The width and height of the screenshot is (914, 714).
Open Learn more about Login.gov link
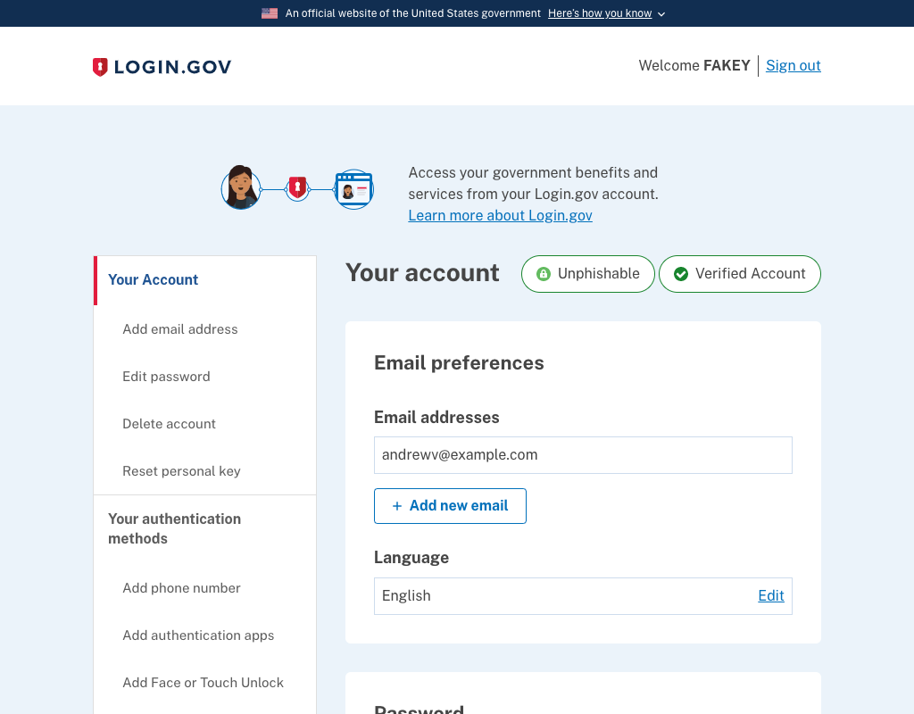pyautogui.click(x=500, y=216)
